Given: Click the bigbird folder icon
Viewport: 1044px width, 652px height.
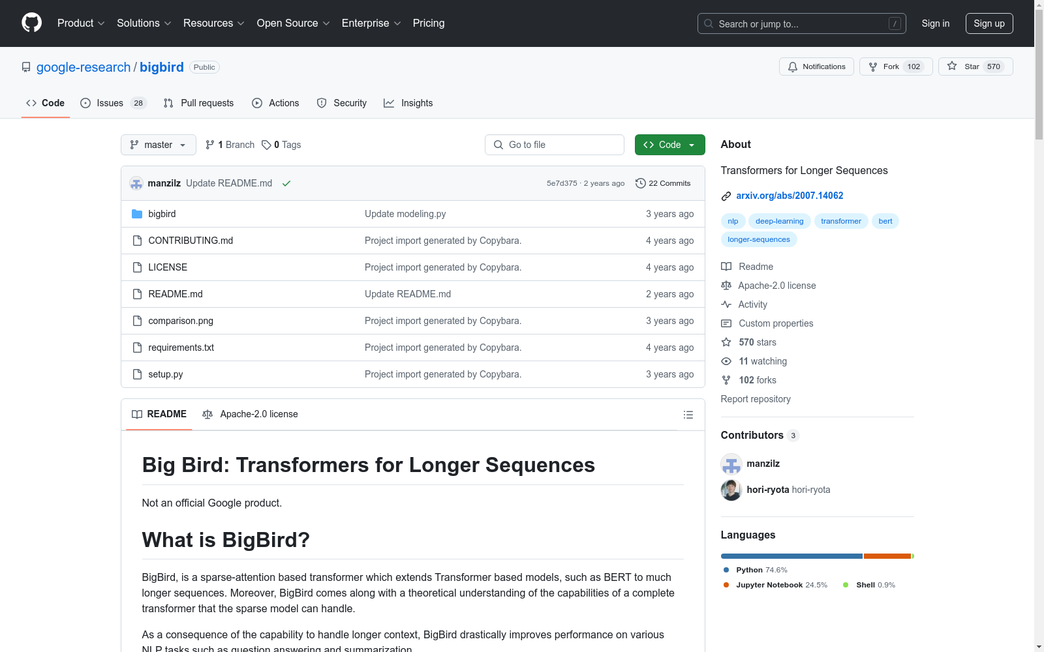Looking at the screenshot, I should pos(137,214).
